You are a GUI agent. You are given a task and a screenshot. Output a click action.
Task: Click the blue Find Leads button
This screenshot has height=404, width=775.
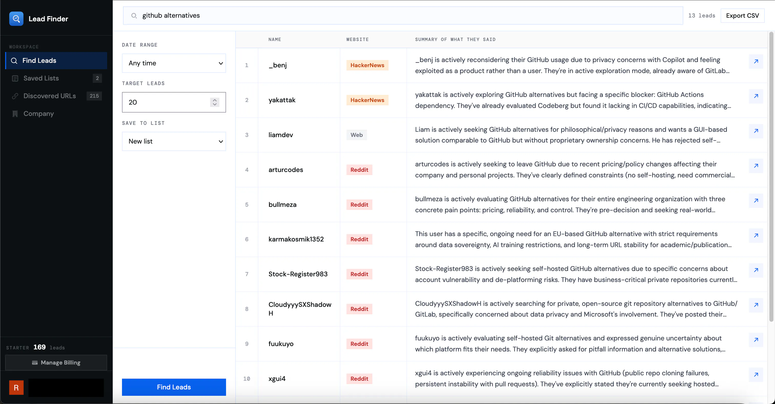coord(174,387)
